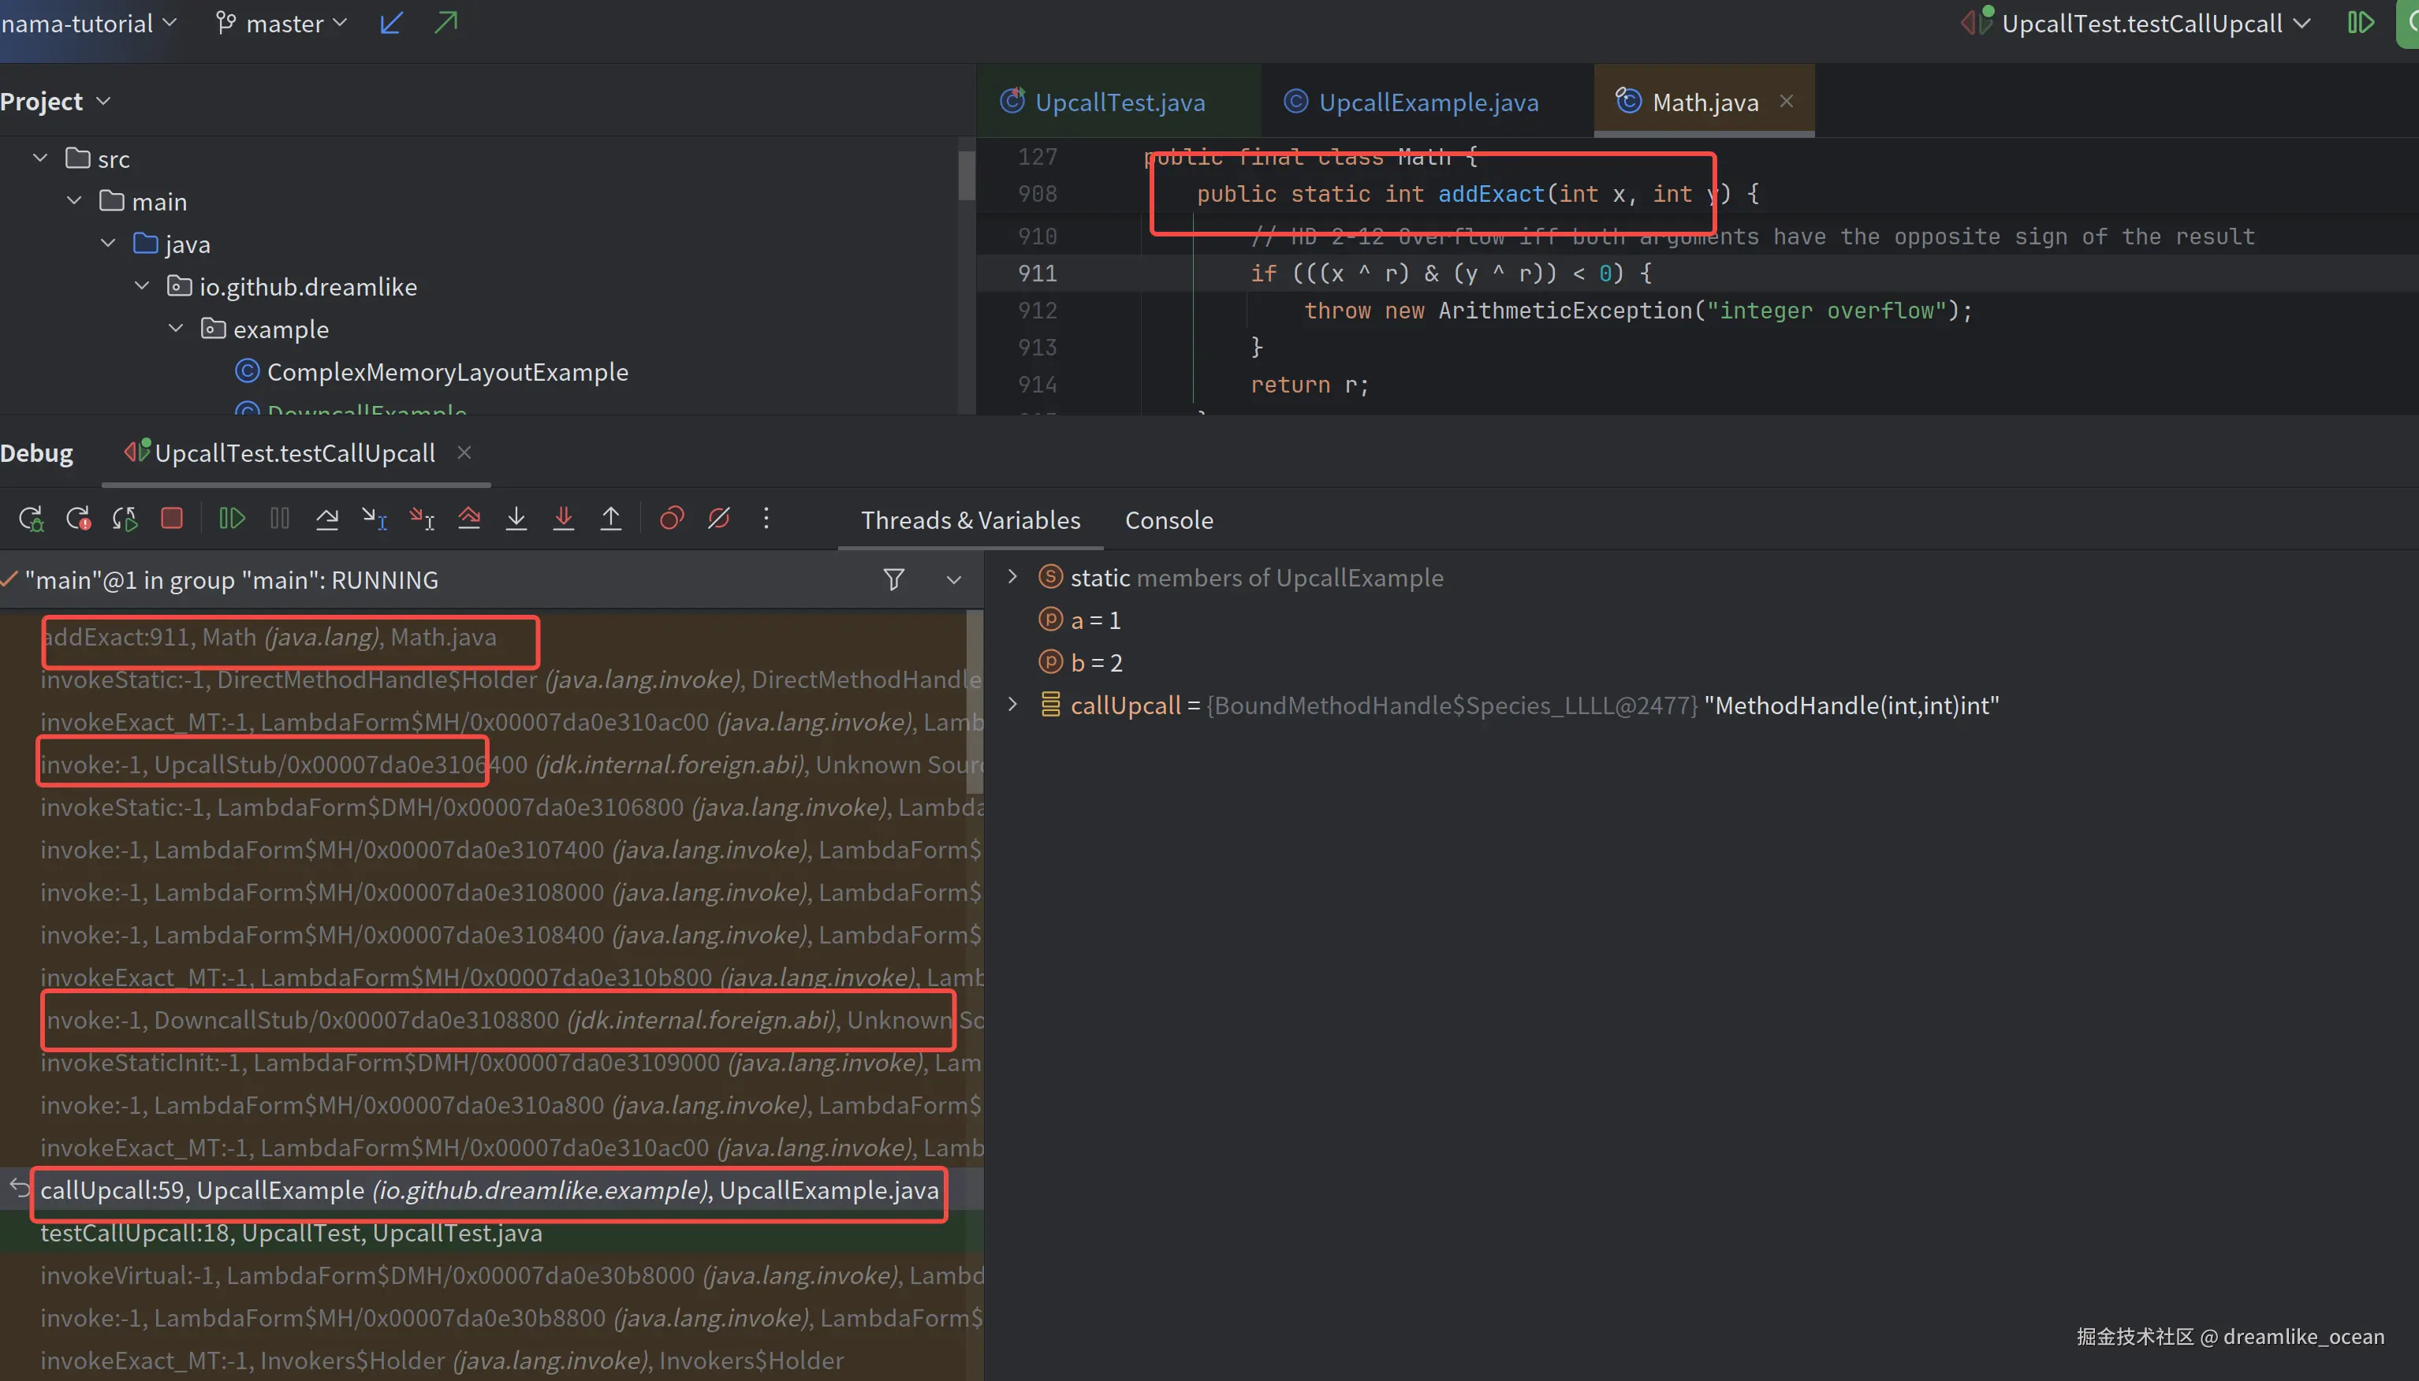Open ComplexMemoryLayoutExample in the project tree
Image resolution: width=2419 pixels, height=1381 pixels.
click(447, 372)
